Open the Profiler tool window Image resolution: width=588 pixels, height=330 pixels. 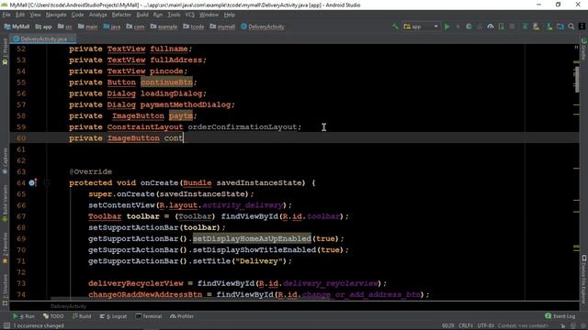pyautogui.click(x=182, y=316)
